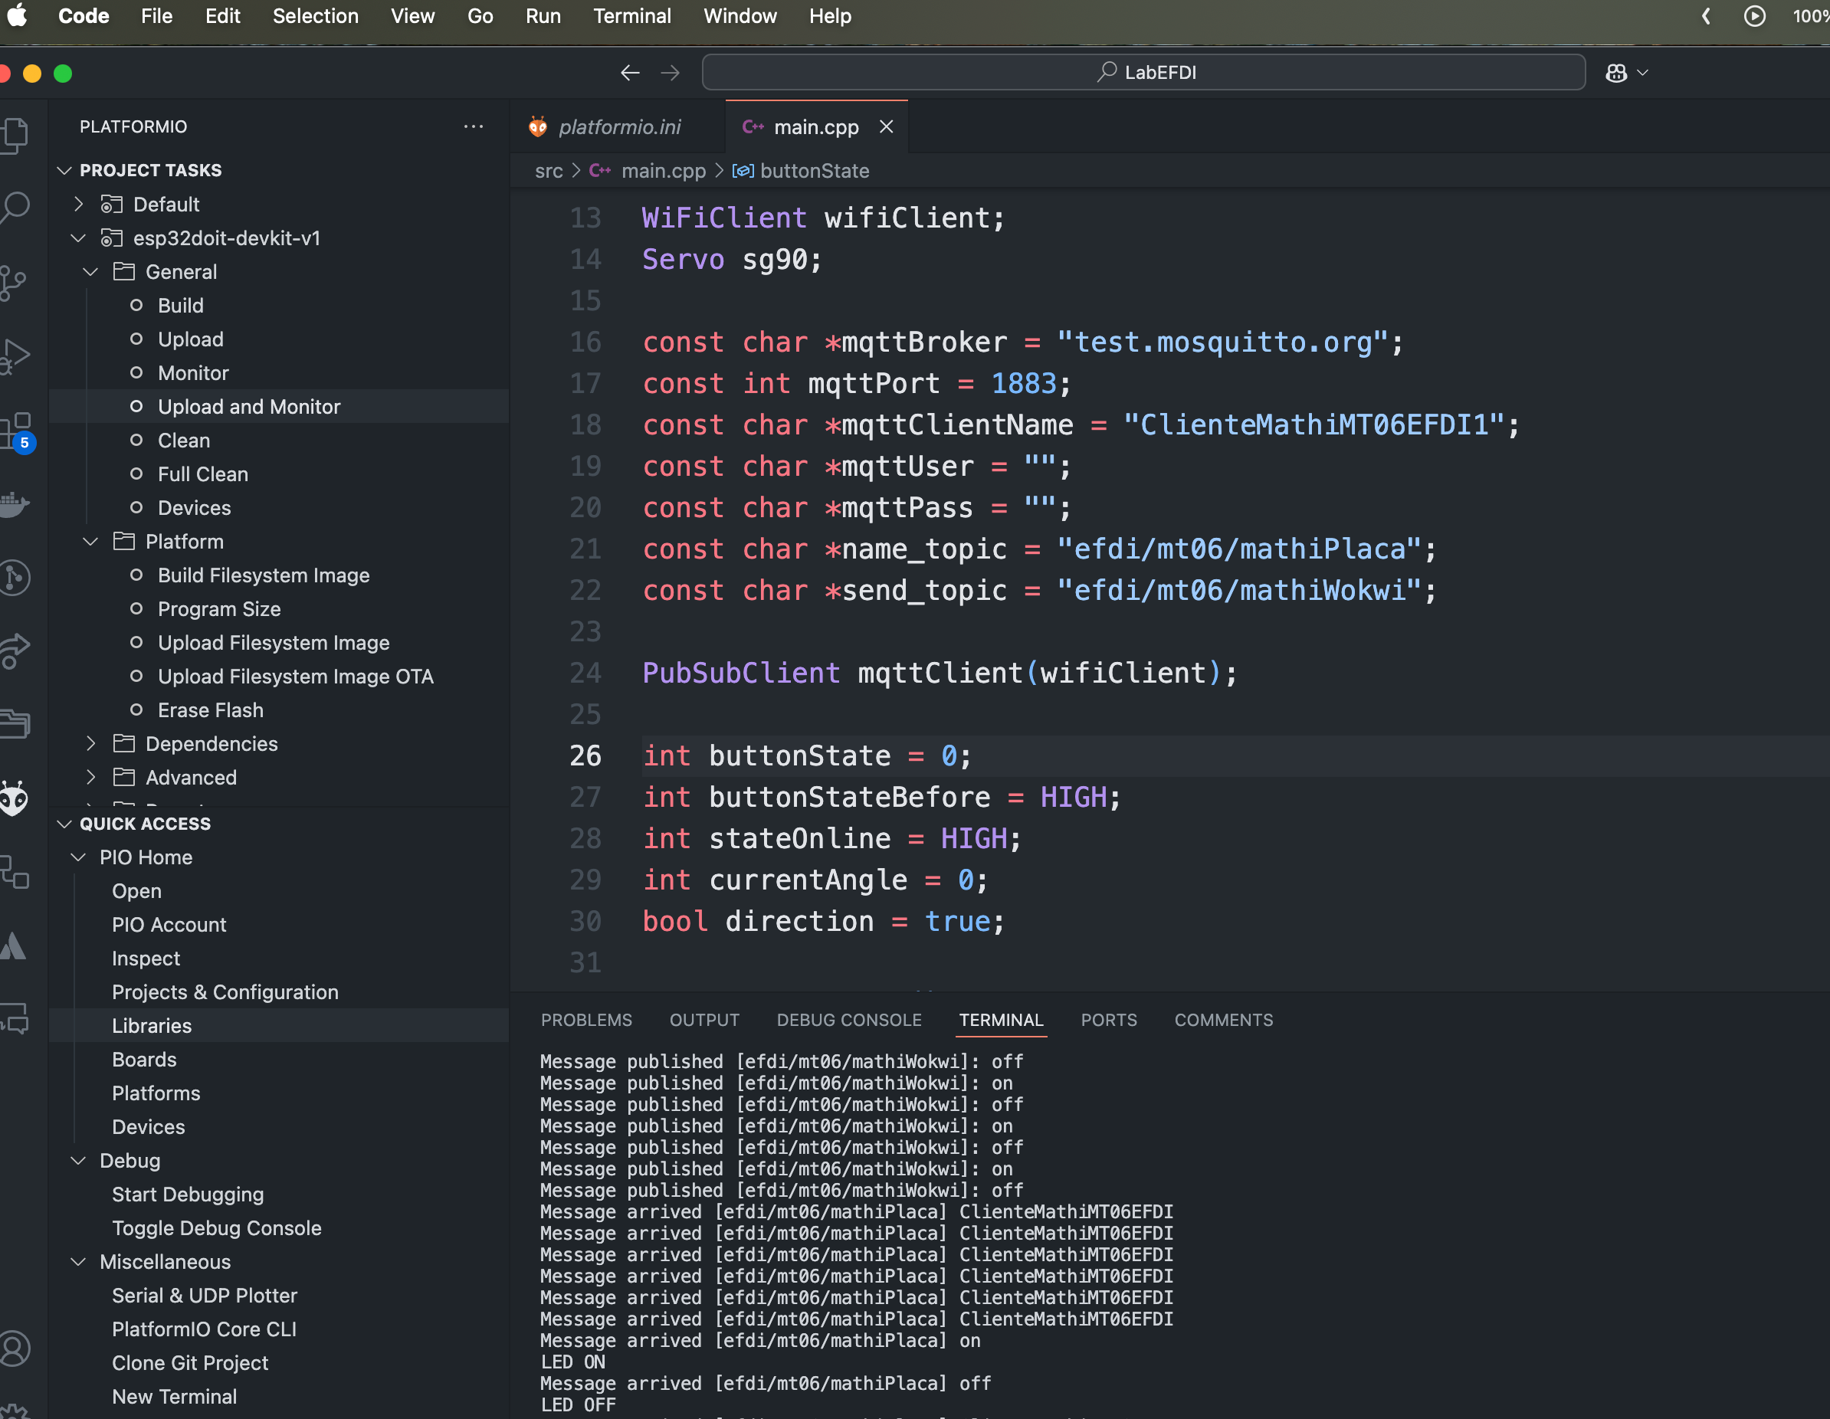1830x1419 pixels.
Task: Open the Docker view in activity bar
Action: (x=15, y=504)
